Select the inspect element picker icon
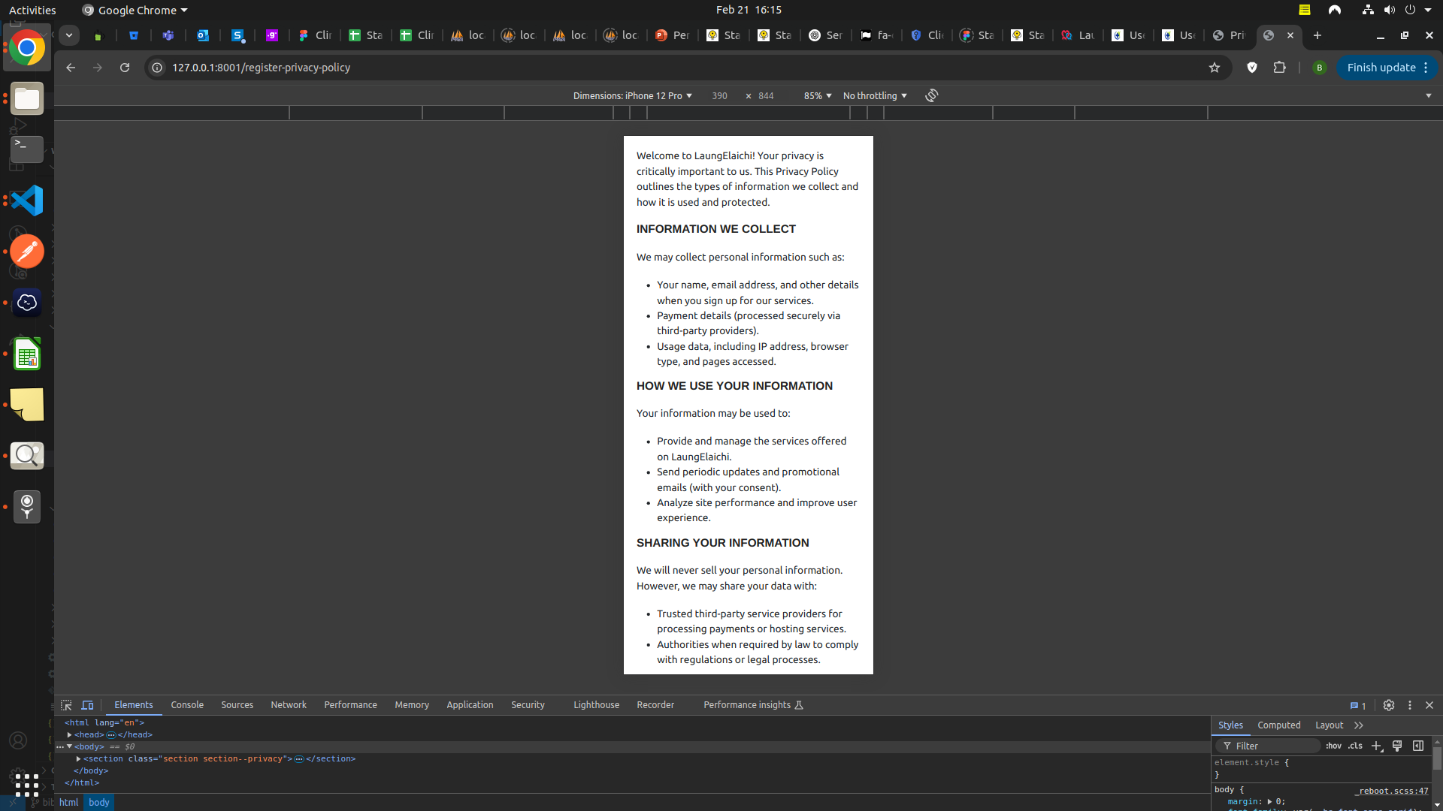Image resolution: width=1443 pixels, height=811 pixels. (x=66, y=705)
